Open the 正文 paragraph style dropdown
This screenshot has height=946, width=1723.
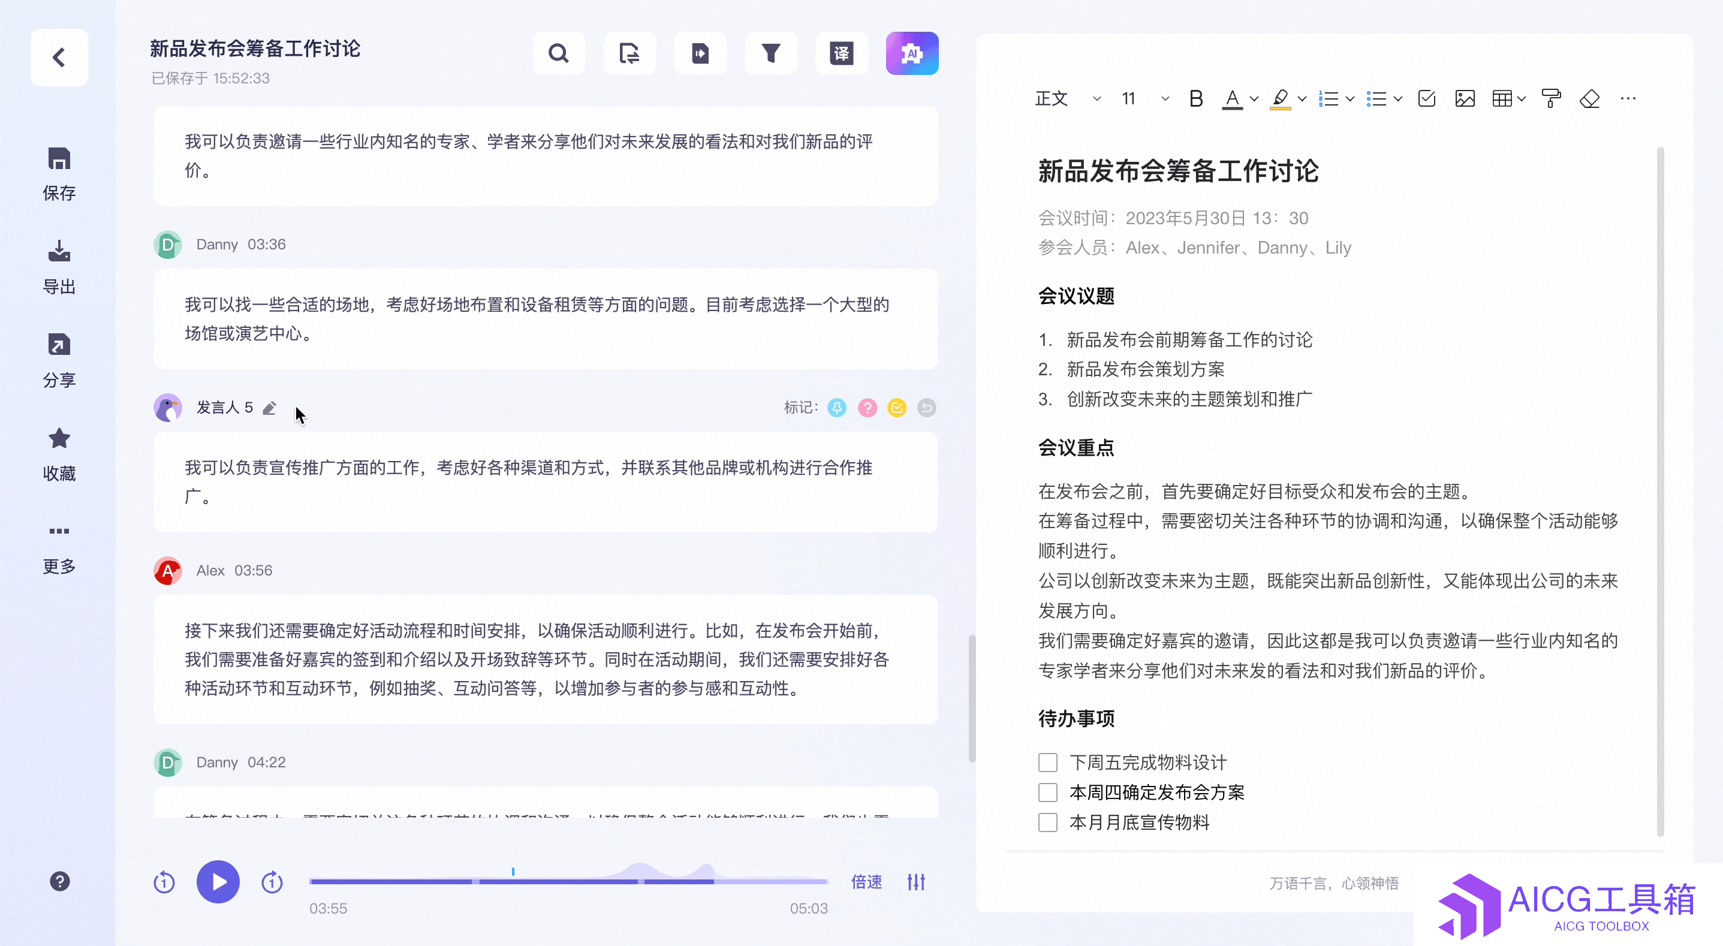[x=1068, y=99]
